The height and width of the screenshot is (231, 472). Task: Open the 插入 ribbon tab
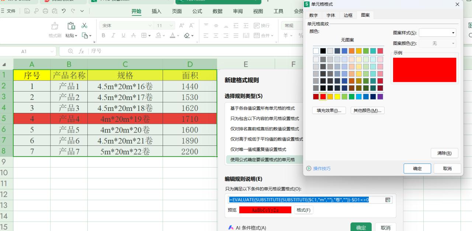coord(157,11)
